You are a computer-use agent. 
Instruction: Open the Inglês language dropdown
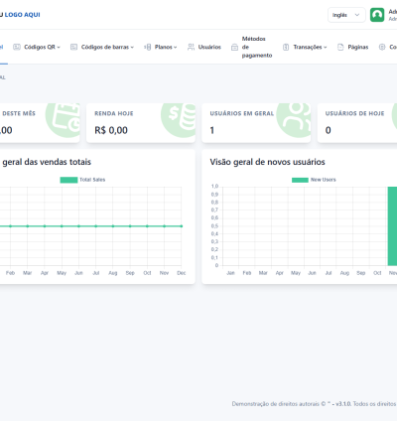click(x=346, y=15)
